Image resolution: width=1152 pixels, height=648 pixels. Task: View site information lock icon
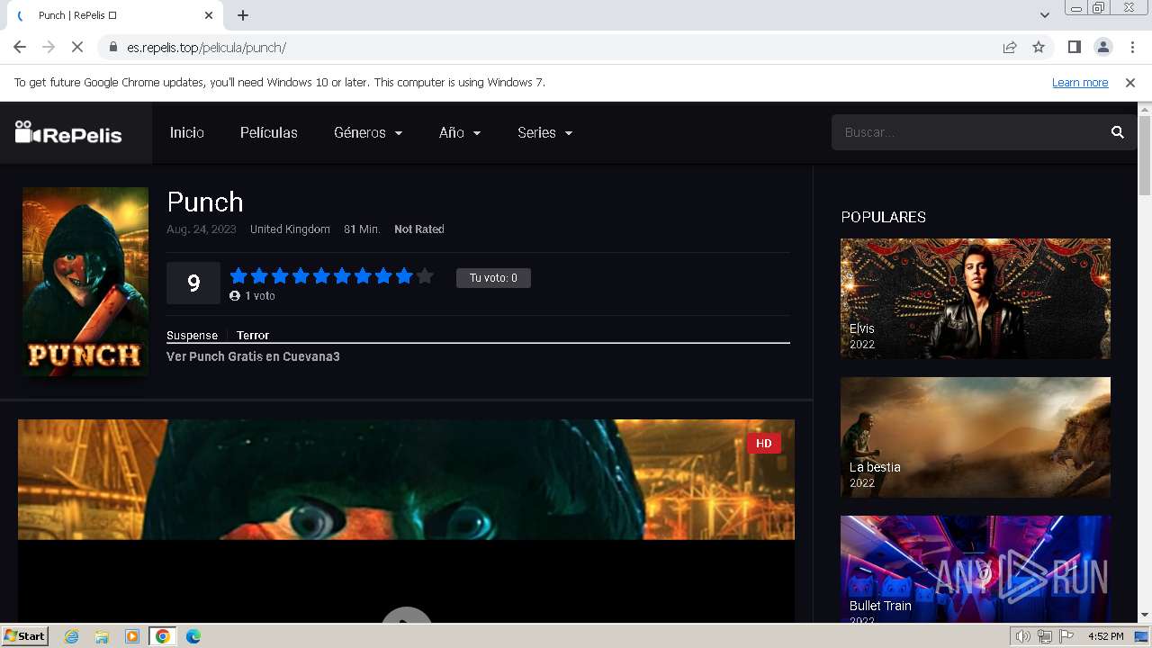[x=112, y=47]
